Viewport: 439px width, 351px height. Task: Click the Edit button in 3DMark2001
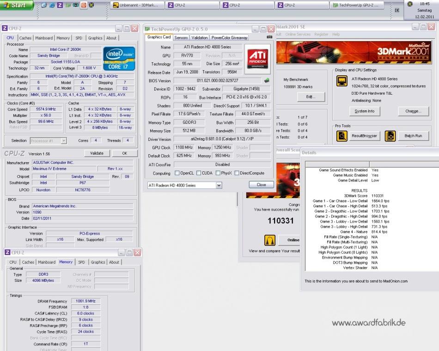point(311,97)
